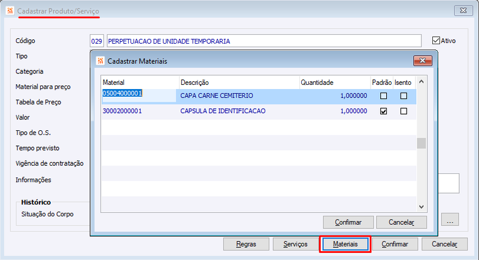Click material code cell 05004000001

(139, 96)
